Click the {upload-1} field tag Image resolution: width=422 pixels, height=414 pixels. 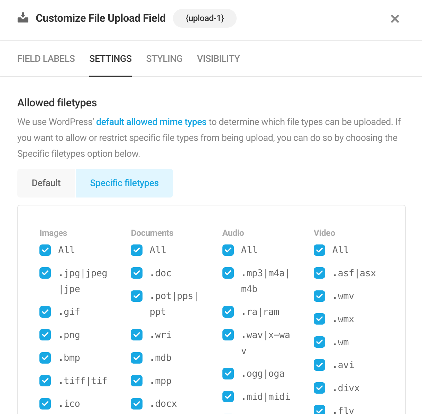tap(205, 18)
